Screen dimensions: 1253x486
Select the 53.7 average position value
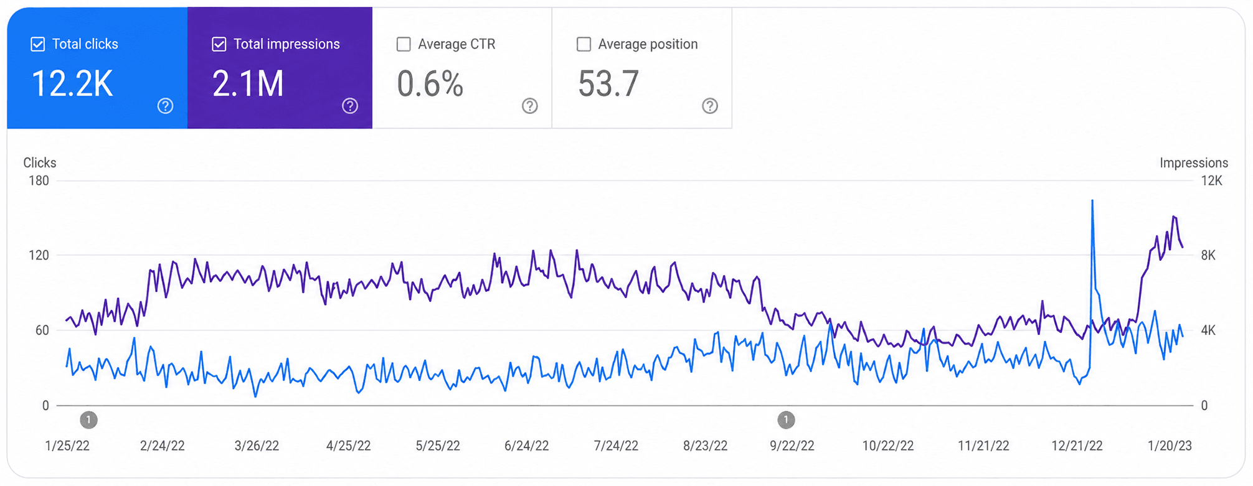[x=608, y=83]
